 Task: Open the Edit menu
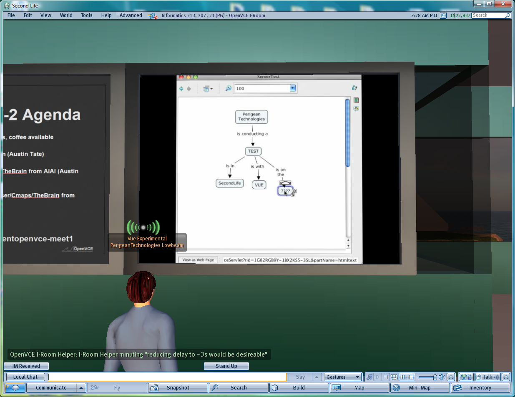click(28, 15)
